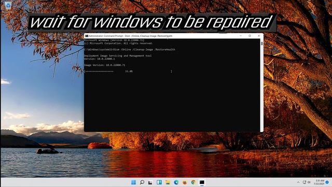Open the volume control tray icon
The width and height of the screenshot is (332, 187).
(309, 182)
